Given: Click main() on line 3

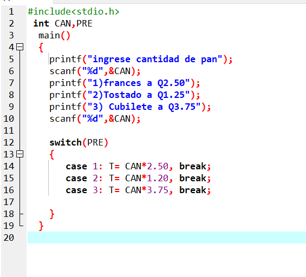Looking at the screenshot, I should click(54, 36).
